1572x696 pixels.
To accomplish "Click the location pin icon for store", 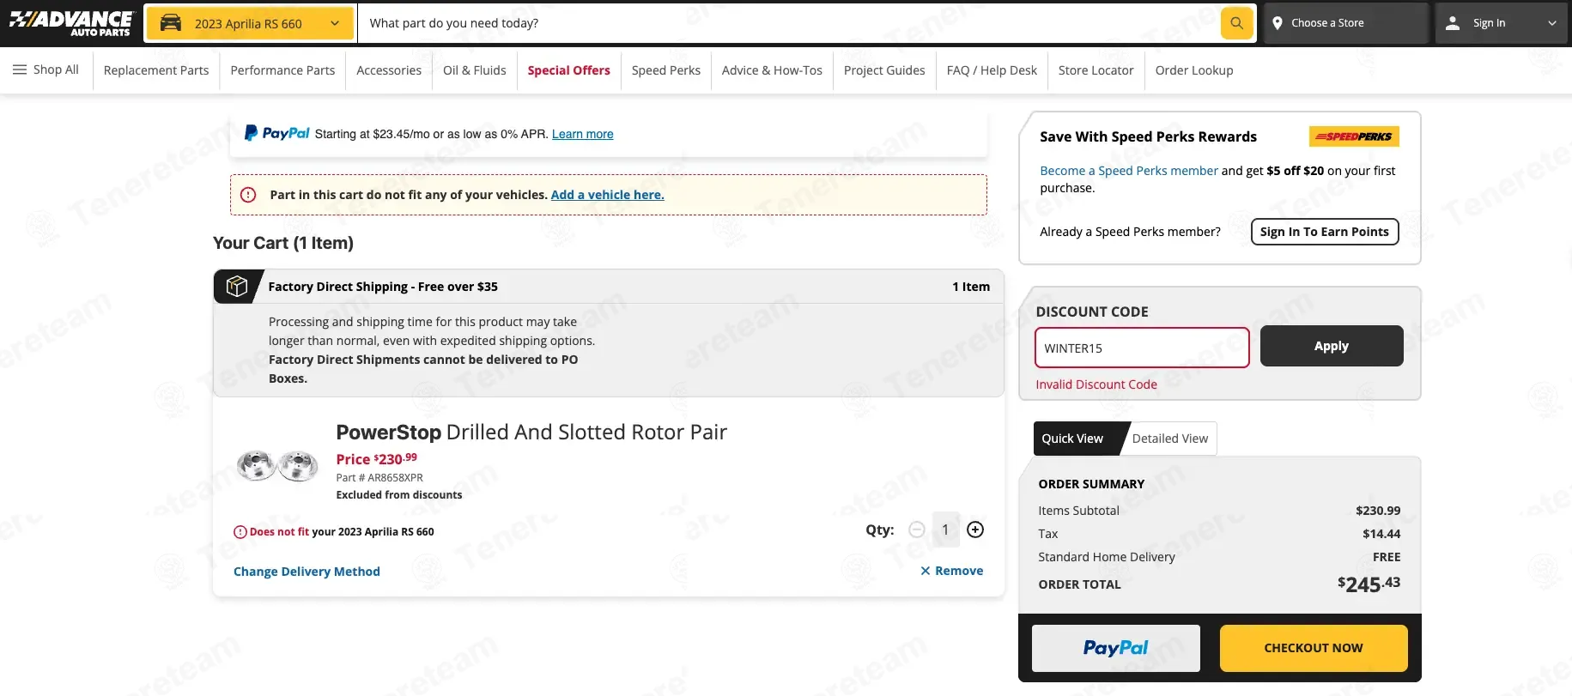I will coord(1278,23).
